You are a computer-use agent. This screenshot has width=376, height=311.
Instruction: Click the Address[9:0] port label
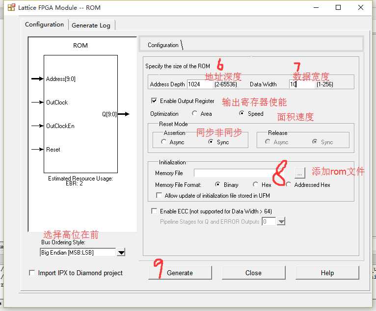tap(61, 79)
